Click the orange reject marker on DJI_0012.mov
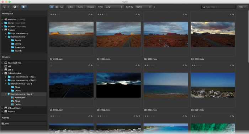The width and height of the screenshot is (249, 134). coord(98,66)
